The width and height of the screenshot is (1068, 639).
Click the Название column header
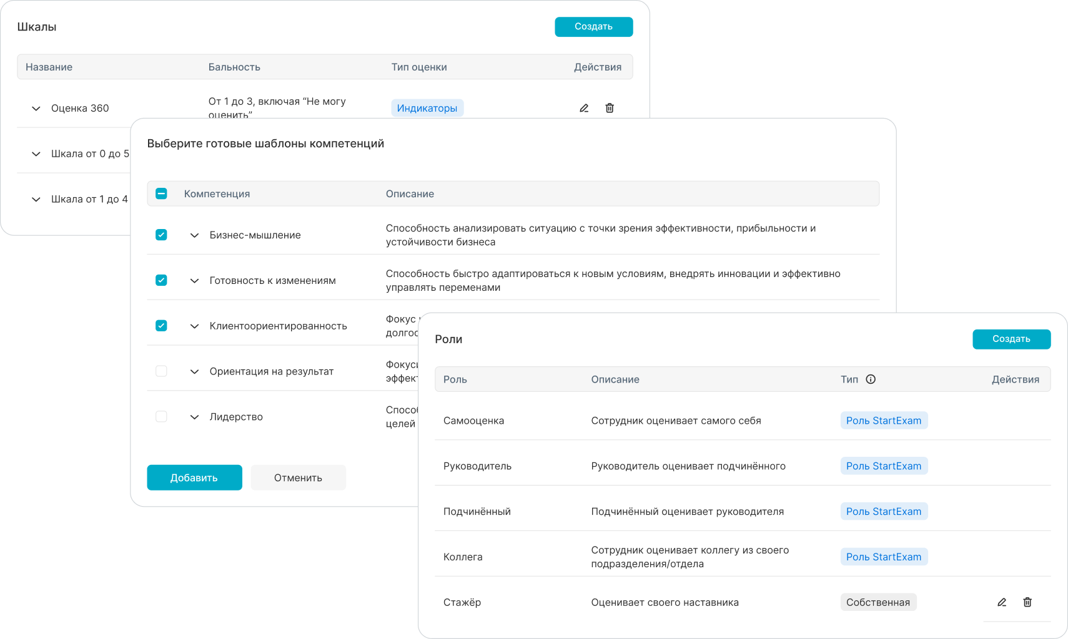[x=49, y=67]
